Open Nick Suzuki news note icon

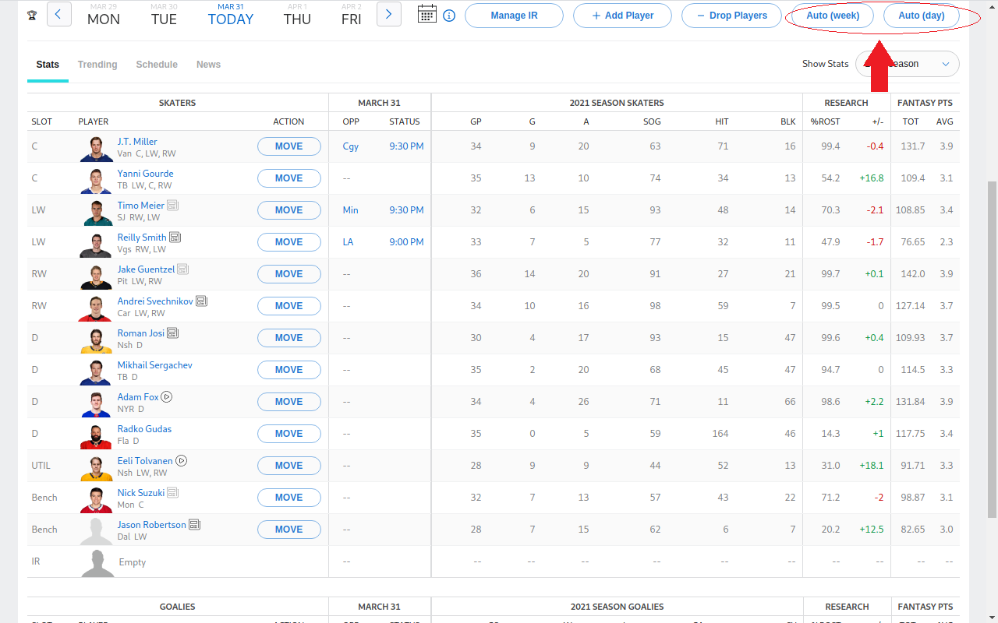pyautogui.click(x=173, y=493)
